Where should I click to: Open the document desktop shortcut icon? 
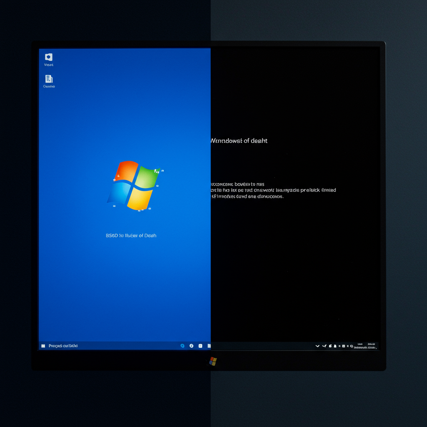[x=49, y=79]
